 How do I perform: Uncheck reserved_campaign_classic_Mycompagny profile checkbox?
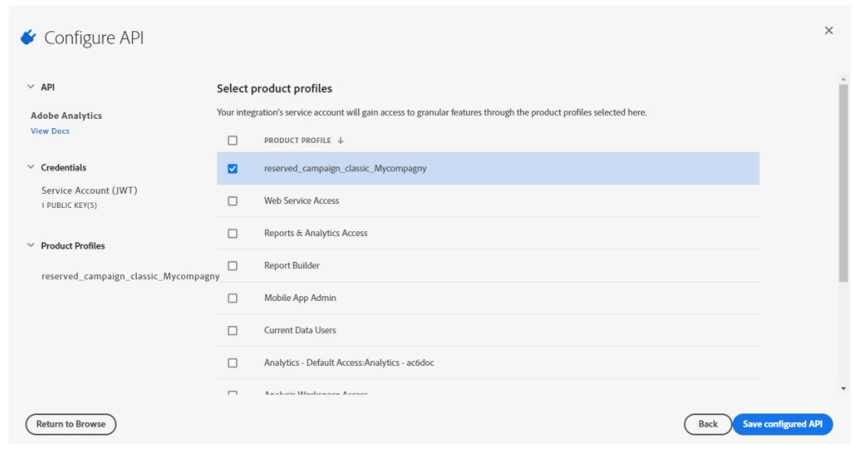[x=232, y=169]
